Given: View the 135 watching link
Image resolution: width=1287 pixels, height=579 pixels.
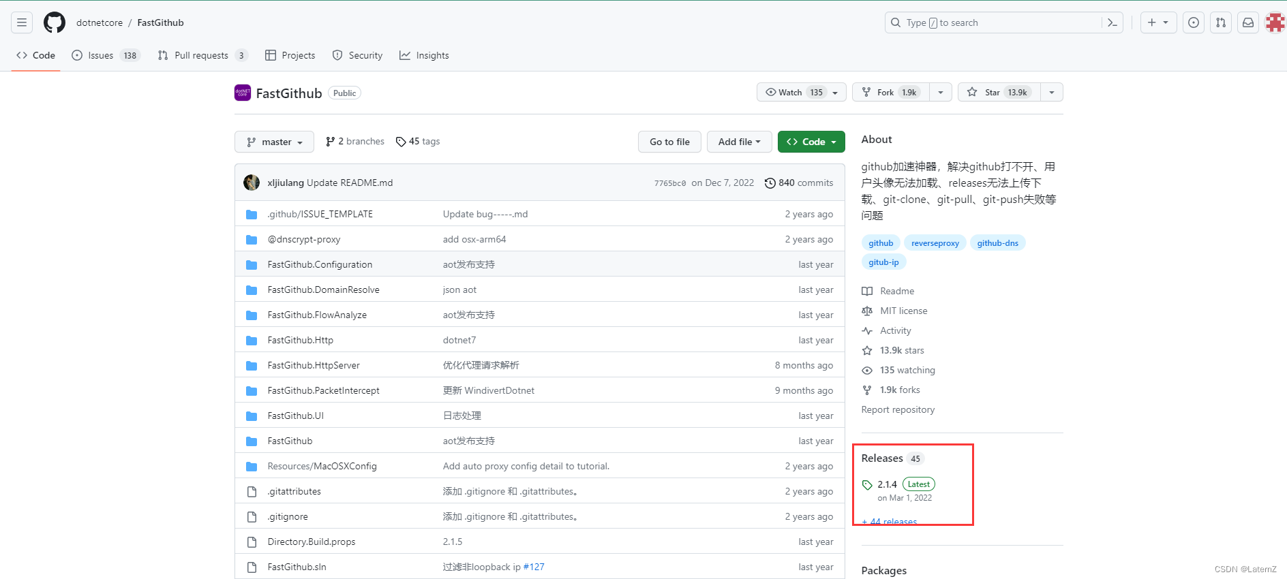Looking at the screenshot, I should click(x=898, y=370).
